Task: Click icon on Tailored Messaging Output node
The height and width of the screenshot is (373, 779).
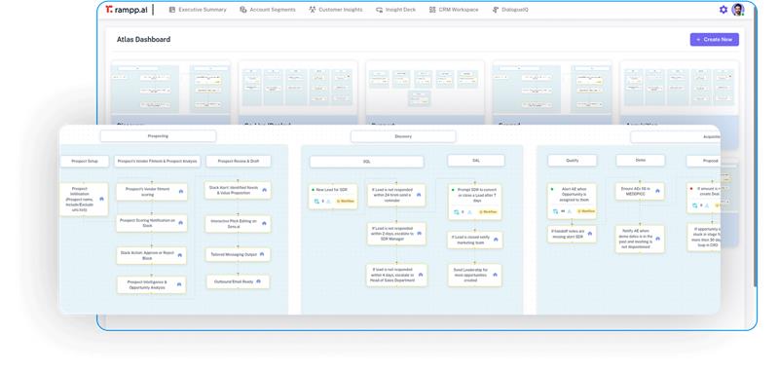Action: pos(262,254)
